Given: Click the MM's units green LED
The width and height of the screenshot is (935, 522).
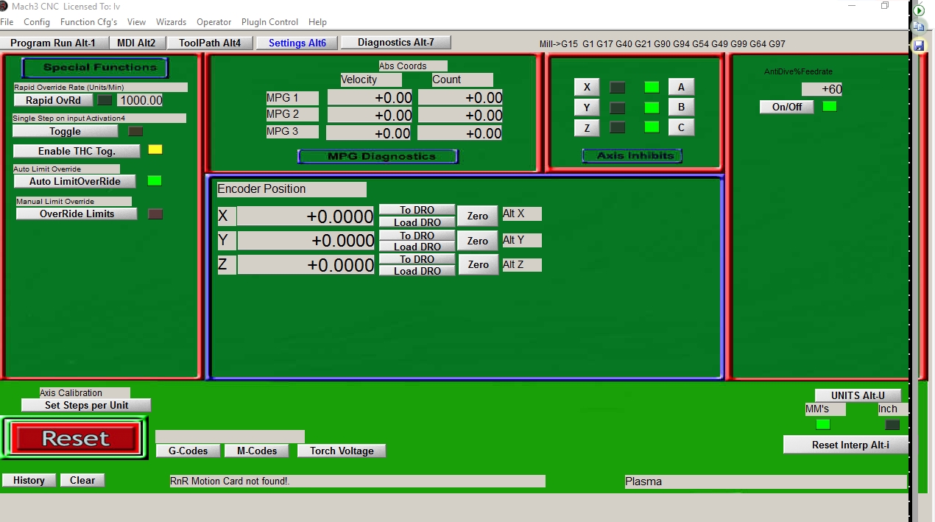Looking at the screenshot, I should click(x=823, y=424).
